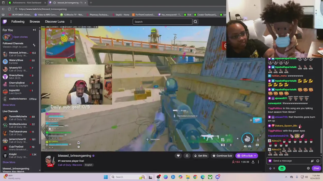Open File Explorer from taskbar
The height and width of the screenshot is (181, 323).
pyautogui.click(x=188, y=177)
